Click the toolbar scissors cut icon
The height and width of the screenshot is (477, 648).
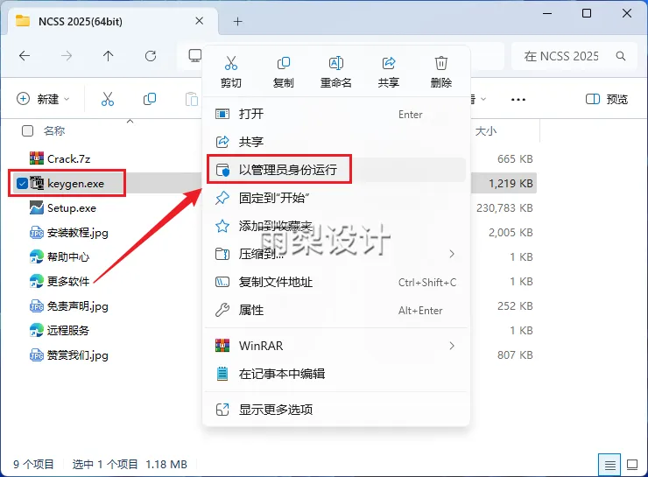108,99
